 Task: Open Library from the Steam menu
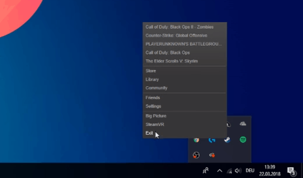pyautogui.click(x=185, y=79)
